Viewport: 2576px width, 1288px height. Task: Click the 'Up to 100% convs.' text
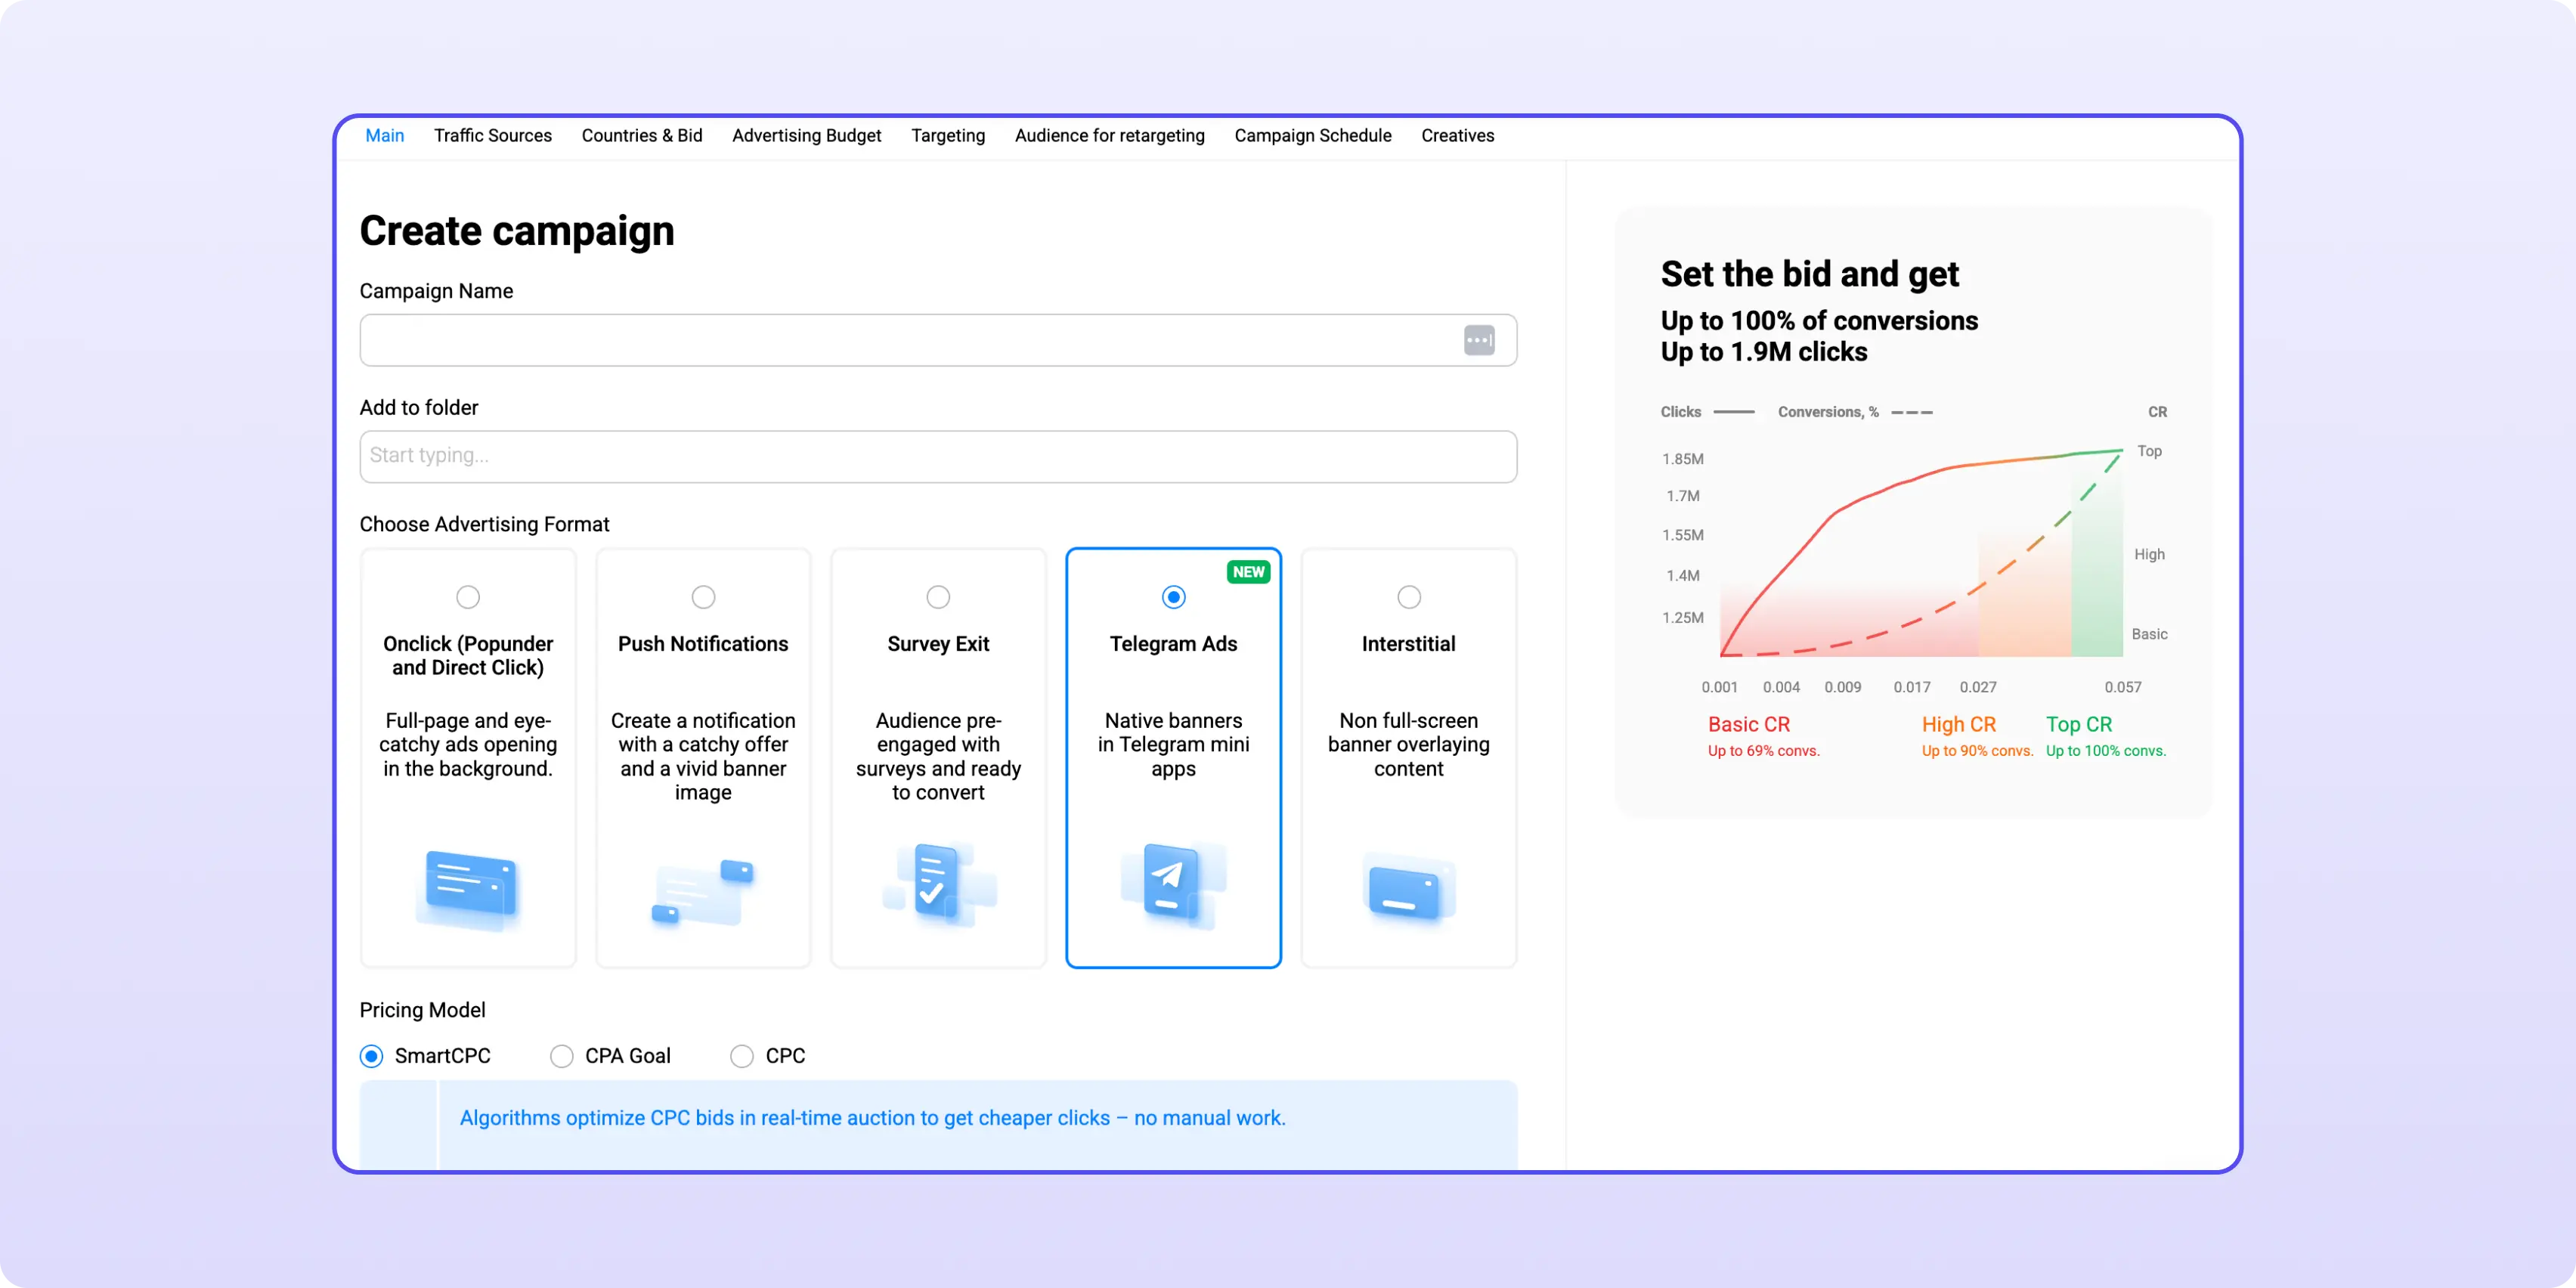pos(2105,751)
